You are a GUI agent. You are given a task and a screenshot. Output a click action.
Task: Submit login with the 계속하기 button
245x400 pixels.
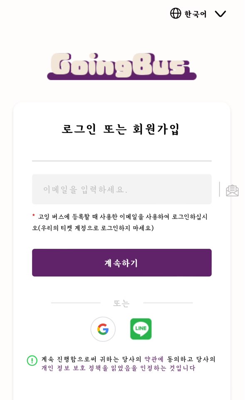(x=122, y=262)
